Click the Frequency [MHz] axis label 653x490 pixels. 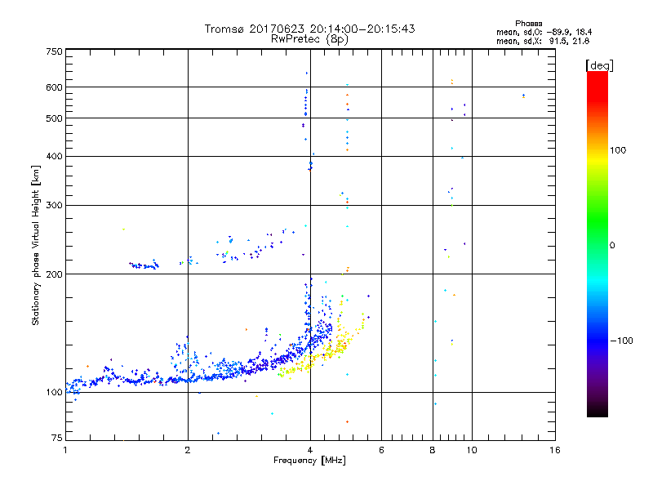[x=309, y=461]
